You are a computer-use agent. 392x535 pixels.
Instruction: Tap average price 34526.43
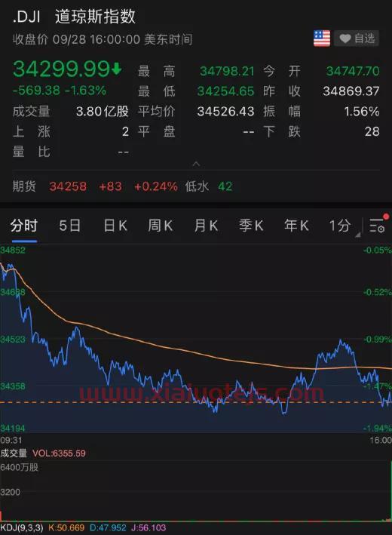tap(225, 111)
